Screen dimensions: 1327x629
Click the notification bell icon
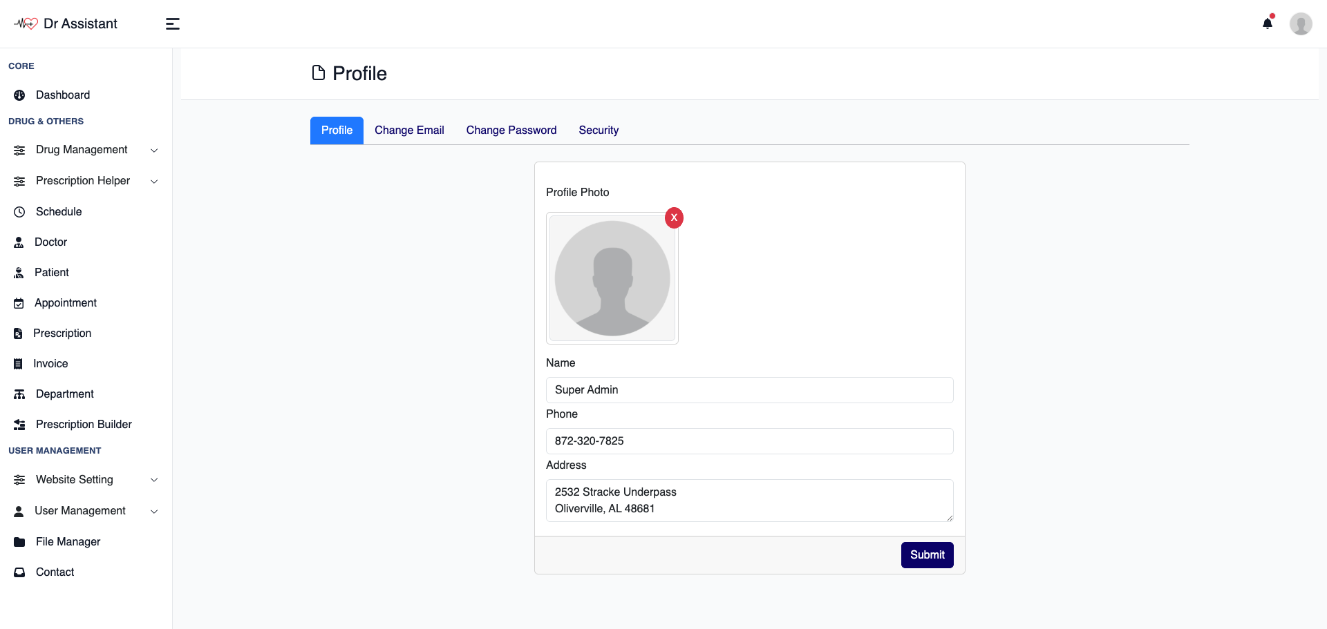coord(1267,23)
